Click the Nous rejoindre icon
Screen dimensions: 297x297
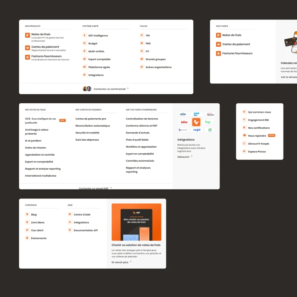coord(244,135)
